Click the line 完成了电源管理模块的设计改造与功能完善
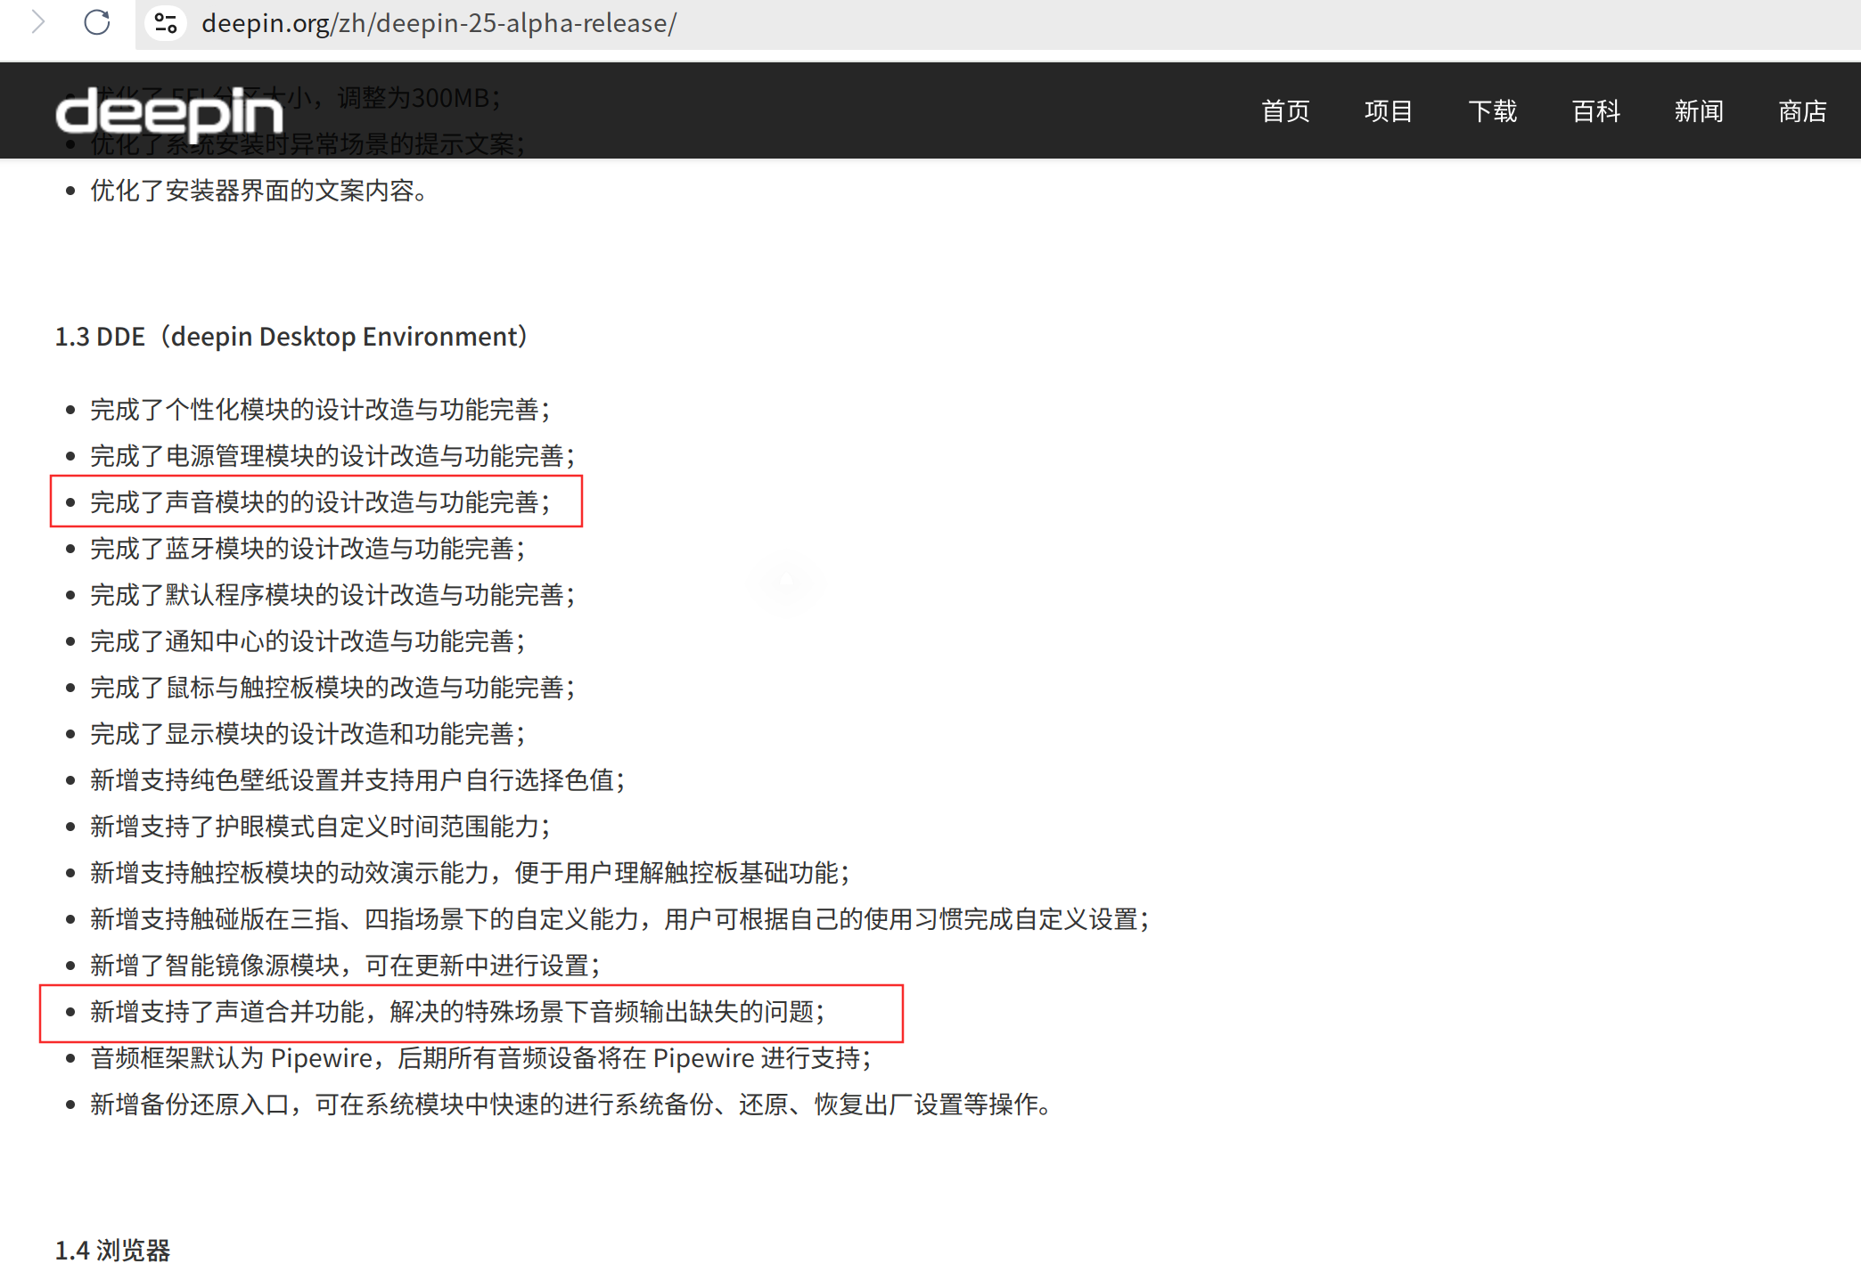This screenshot has width=1861, height=1280. pos(333,456)
